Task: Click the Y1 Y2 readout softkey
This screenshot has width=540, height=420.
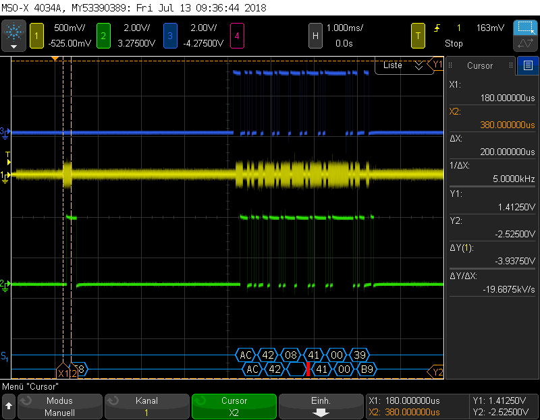Action: (x=504, y=407)
